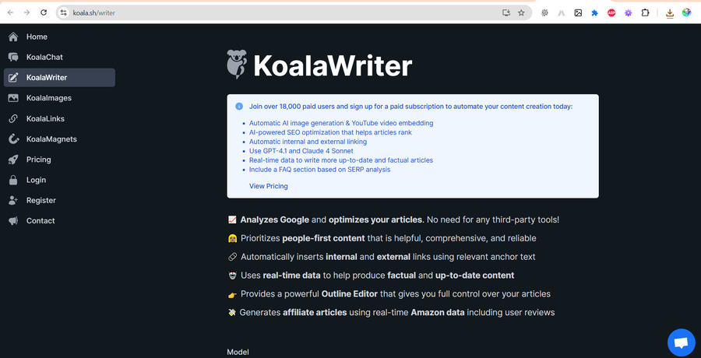
Task: Click the koala logo beside KoalaWriter title
Action: click(x=237, y=65)
